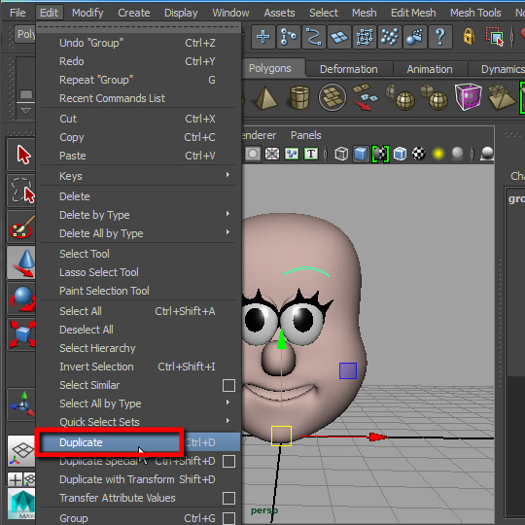This screenshot has height=525, width=525.
Task: Switch to single perspective view layout icon
Action: coord(21,451)
